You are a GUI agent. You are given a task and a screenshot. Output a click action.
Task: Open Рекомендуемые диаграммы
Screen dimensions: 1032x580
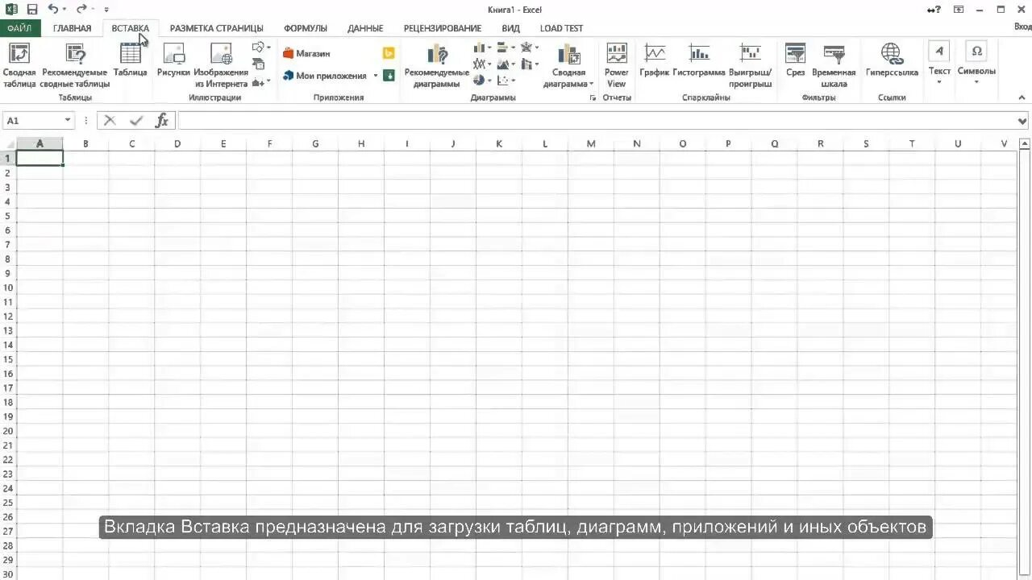pos(437,64)
